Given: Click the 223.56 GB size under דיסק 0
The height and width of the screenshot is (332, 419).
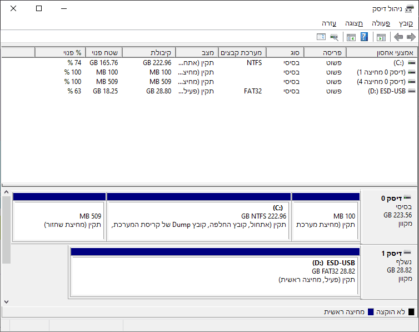Looking at the screenshot, I should tap(398, 215).
